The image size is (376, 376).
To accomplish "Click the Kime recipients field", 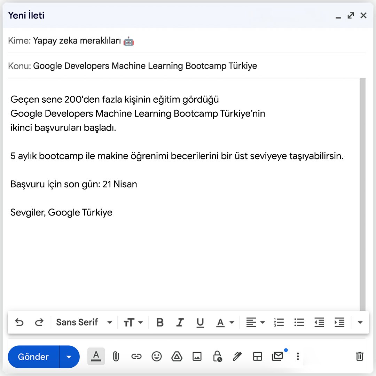I will coord(187,40).
